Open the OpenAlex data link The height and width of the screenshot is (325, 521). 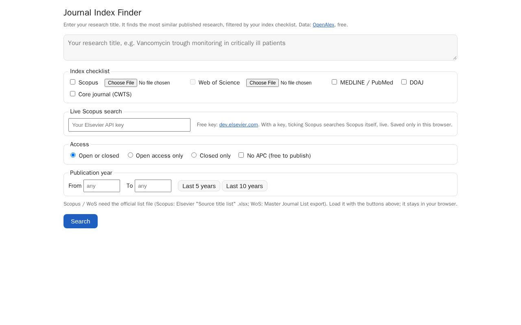tap(324, 25)
